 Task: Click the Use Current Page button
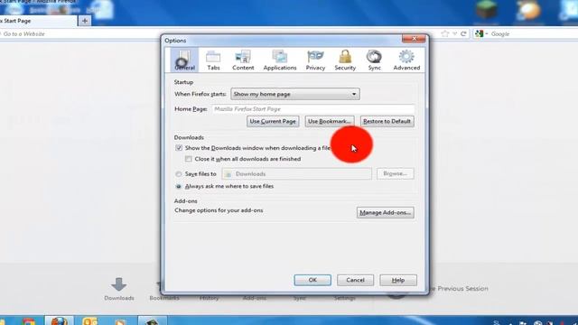pyautogui.click(x=273, y=121)
